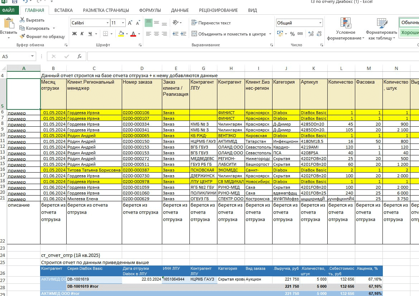419x296 pixels.
Task: Toggle top vertical alignment
Action: click(x=149, y=23)
